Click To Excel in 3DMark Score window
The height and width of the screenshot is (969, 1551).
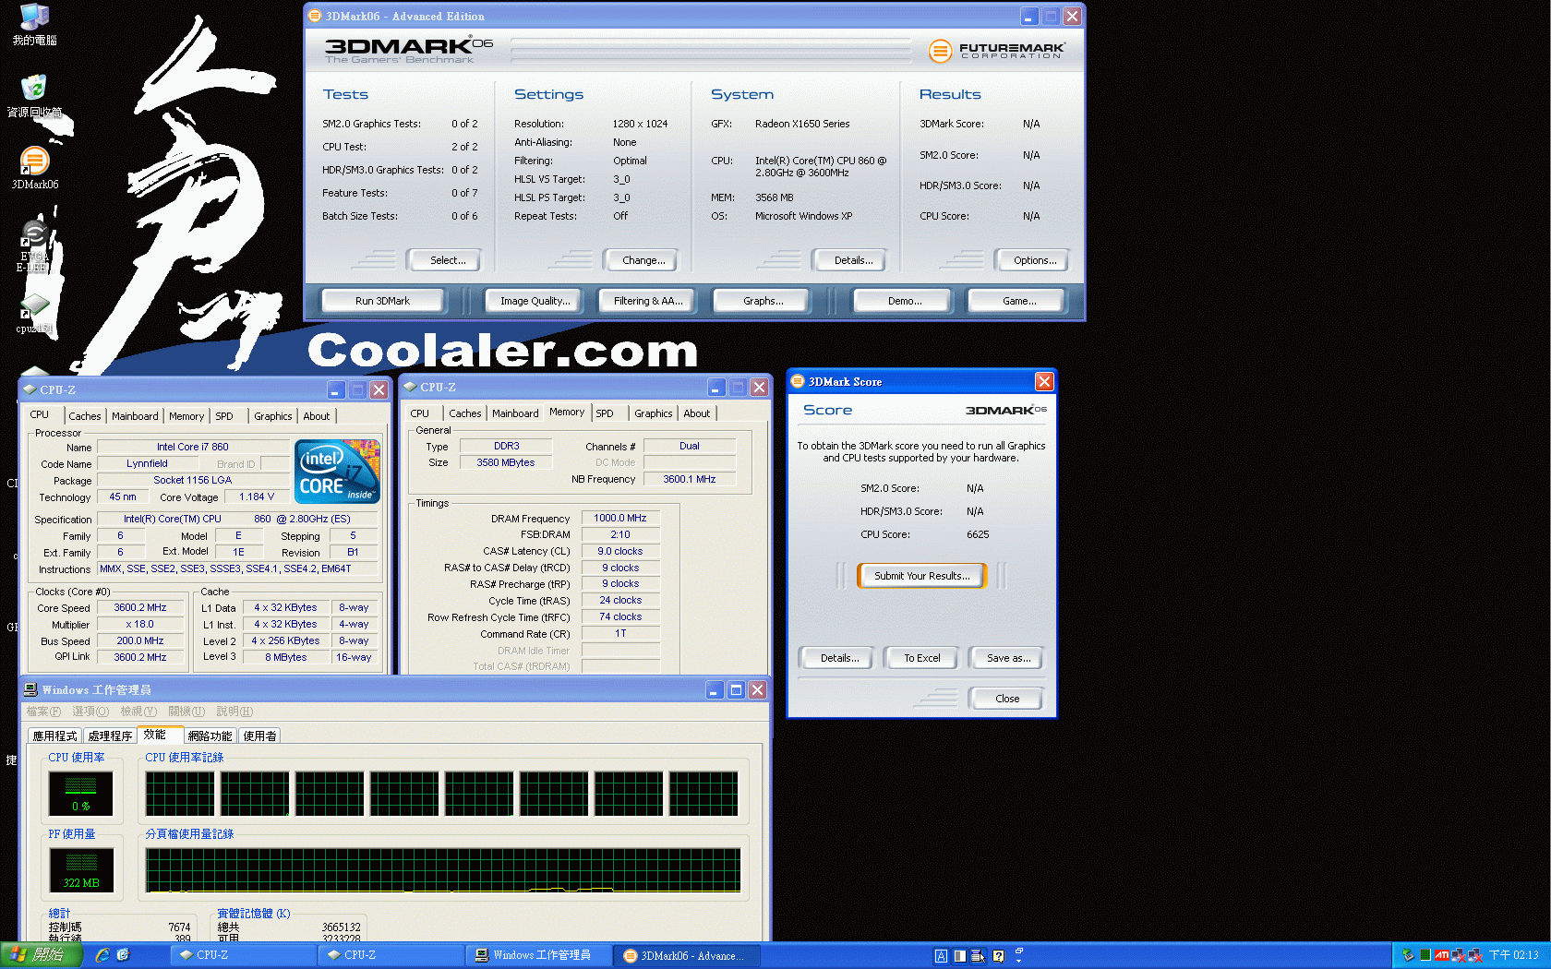[x=921, y=658]
